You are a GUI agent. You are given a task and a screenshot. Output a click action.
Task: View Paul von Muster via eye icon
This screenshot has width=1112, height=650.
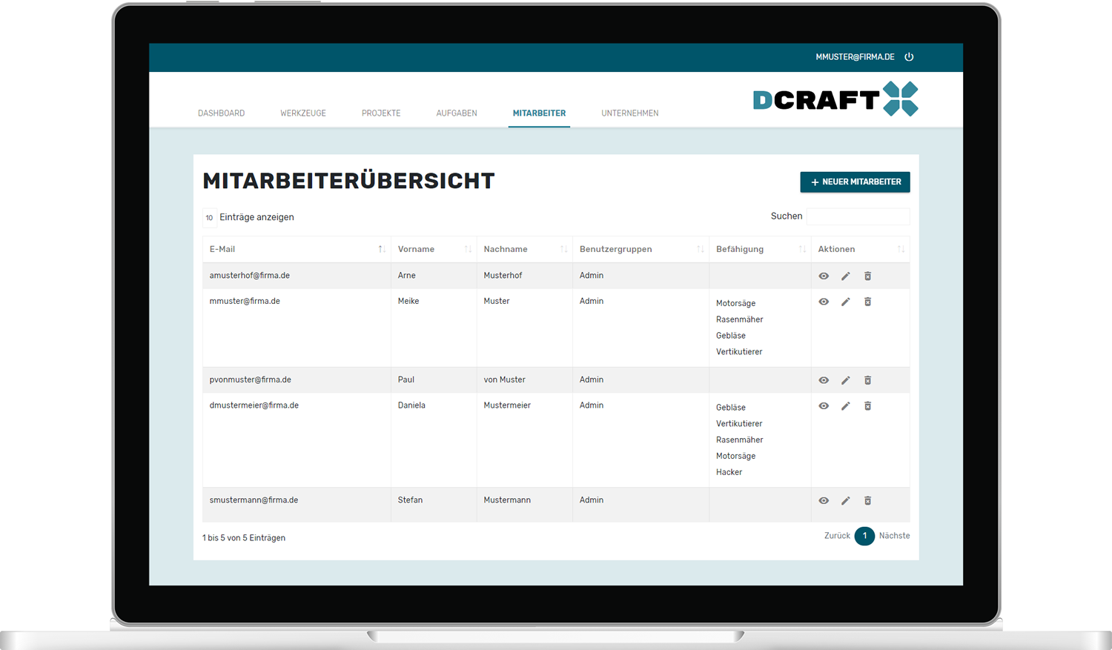click(824, 380)
